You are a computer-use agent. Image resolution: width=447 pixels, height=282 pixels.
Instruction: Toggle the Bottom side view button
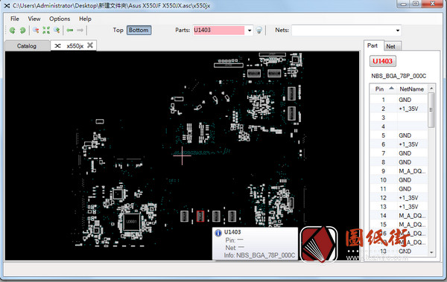[x=139, y=31]
